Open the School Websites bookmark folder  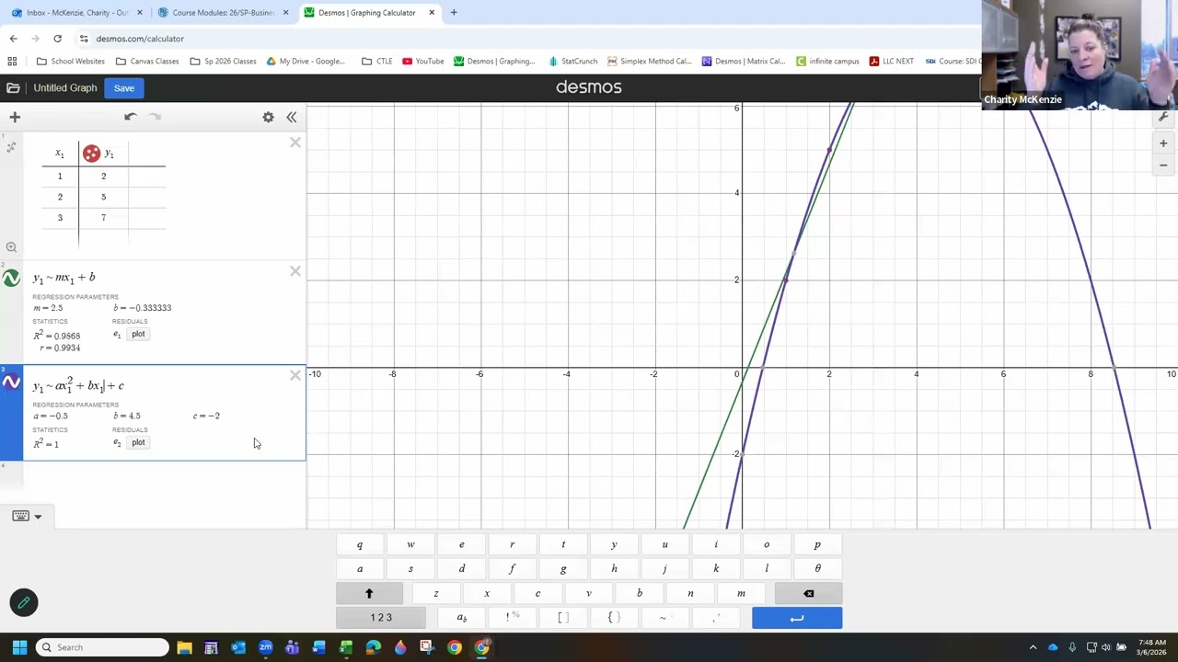pyautogui.click(x=71, y=62)
